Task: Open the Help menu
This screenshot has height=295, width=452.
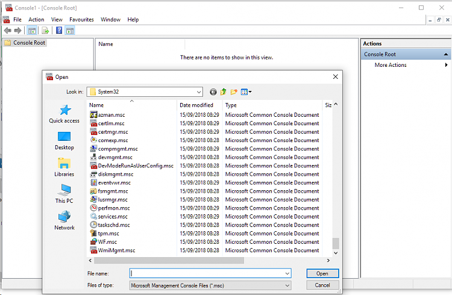Action: coord(133,20)
